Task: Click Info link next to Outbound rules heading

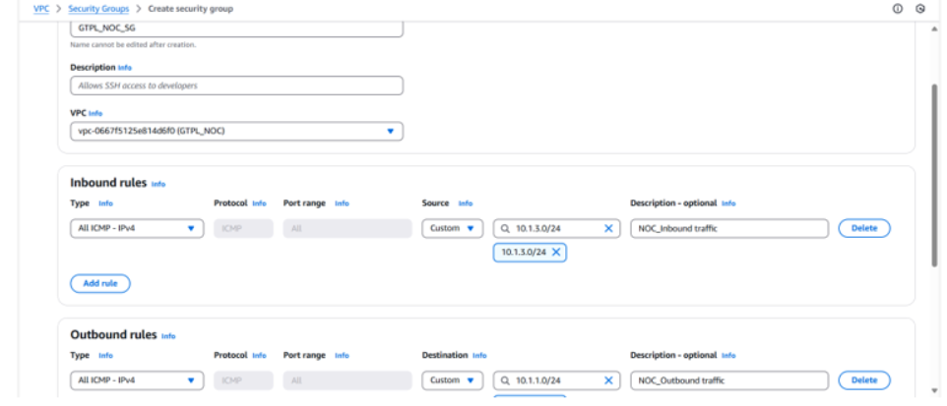Action: (x=168, y=335)
